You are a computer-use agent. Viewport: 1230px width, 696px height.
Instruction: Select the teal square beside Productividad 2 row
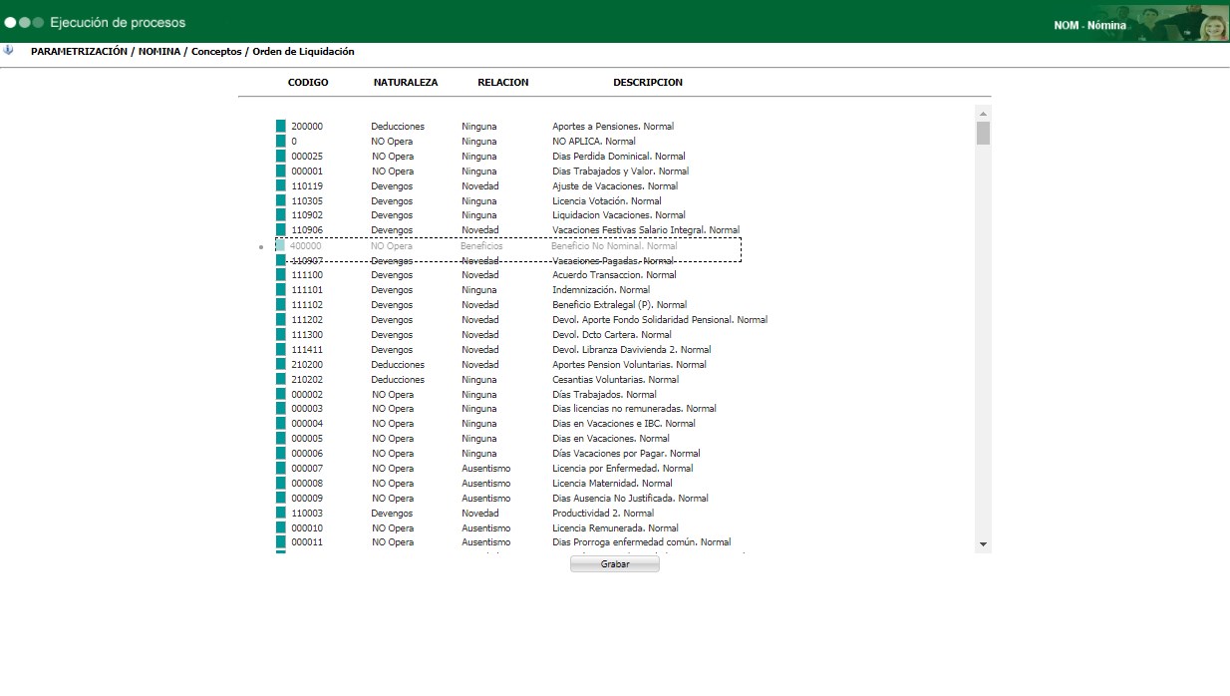(x=281, y=514)
